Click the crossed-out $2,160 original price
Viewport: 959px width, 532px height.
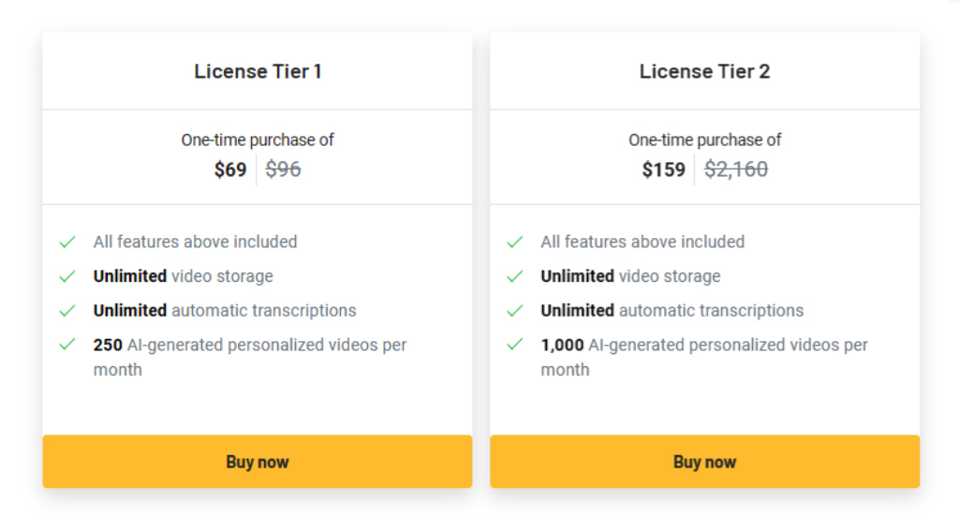coord(736,170)
